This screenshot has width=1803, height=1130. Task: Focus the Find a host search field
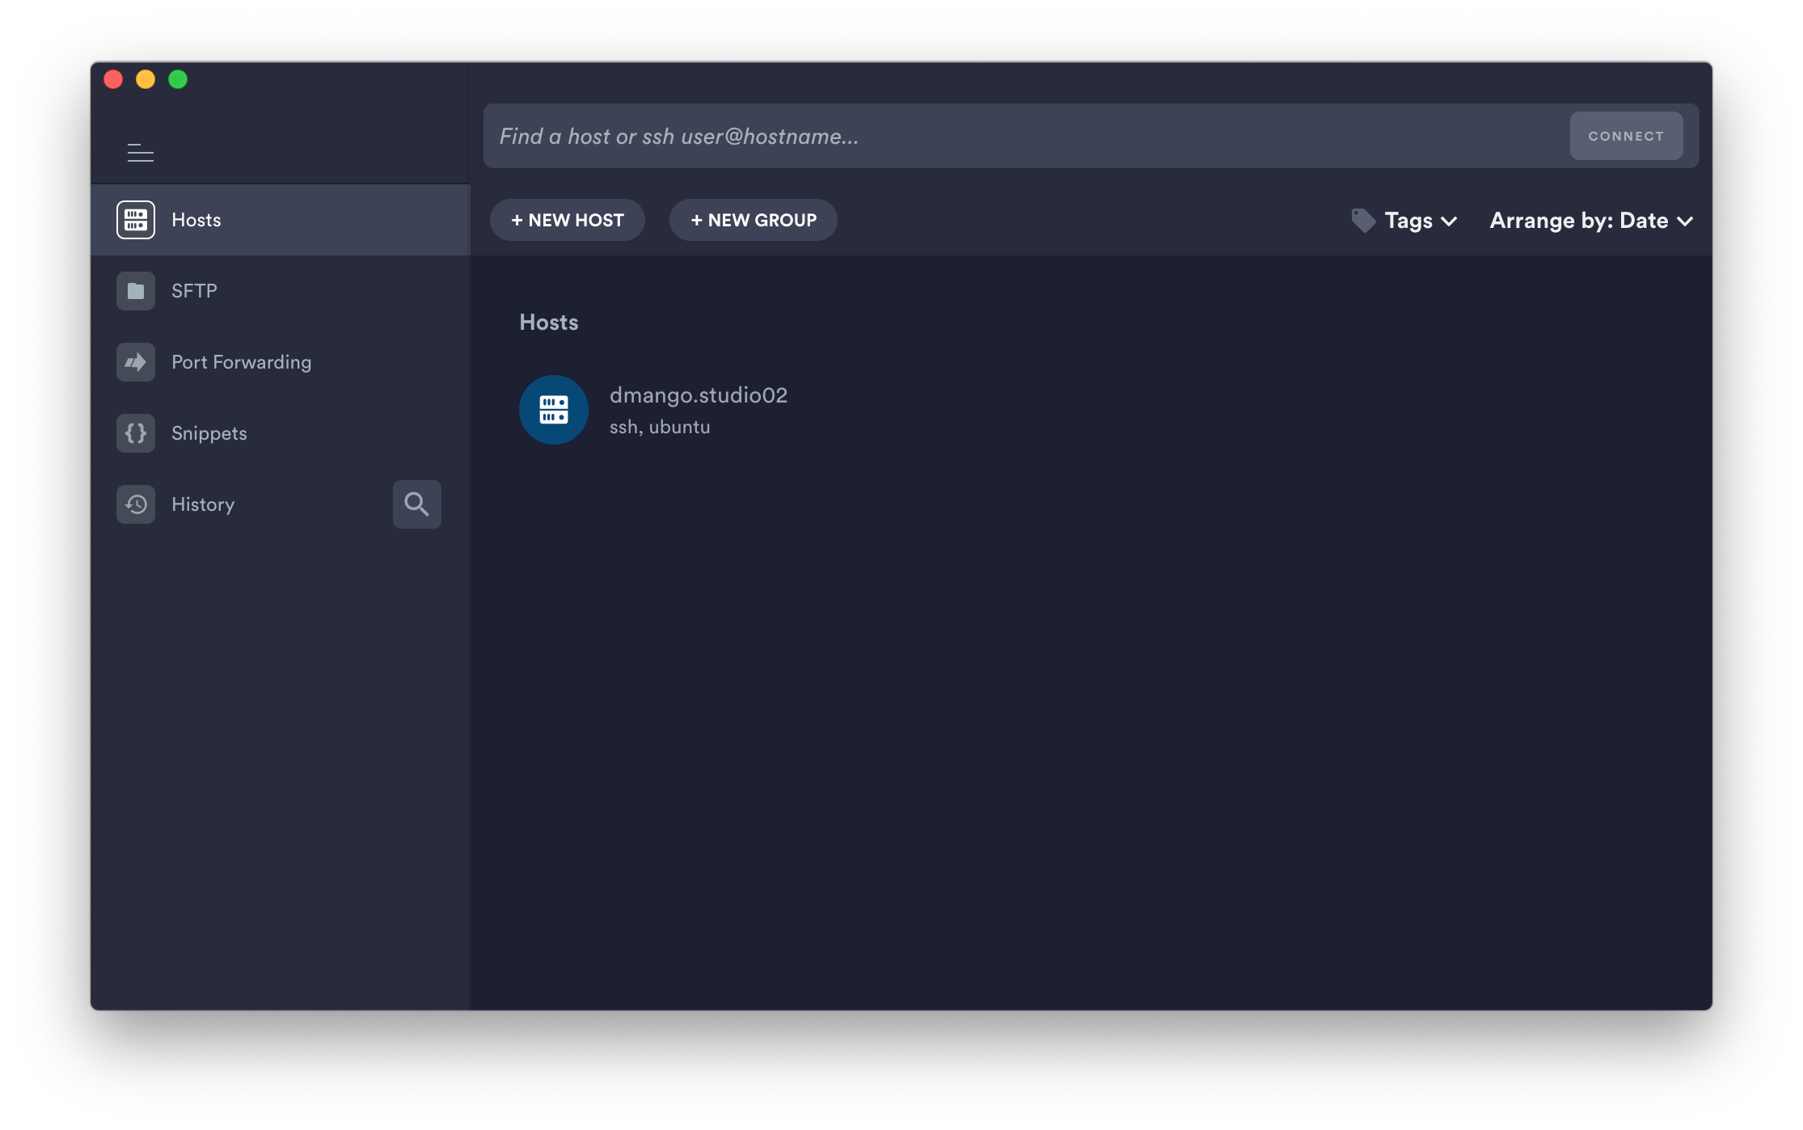click(x=1019, y=136)
